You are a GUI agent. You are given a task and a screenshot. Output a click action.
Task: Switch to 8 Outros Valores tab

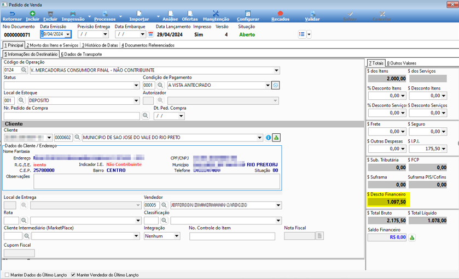click(x=402, y=63)
